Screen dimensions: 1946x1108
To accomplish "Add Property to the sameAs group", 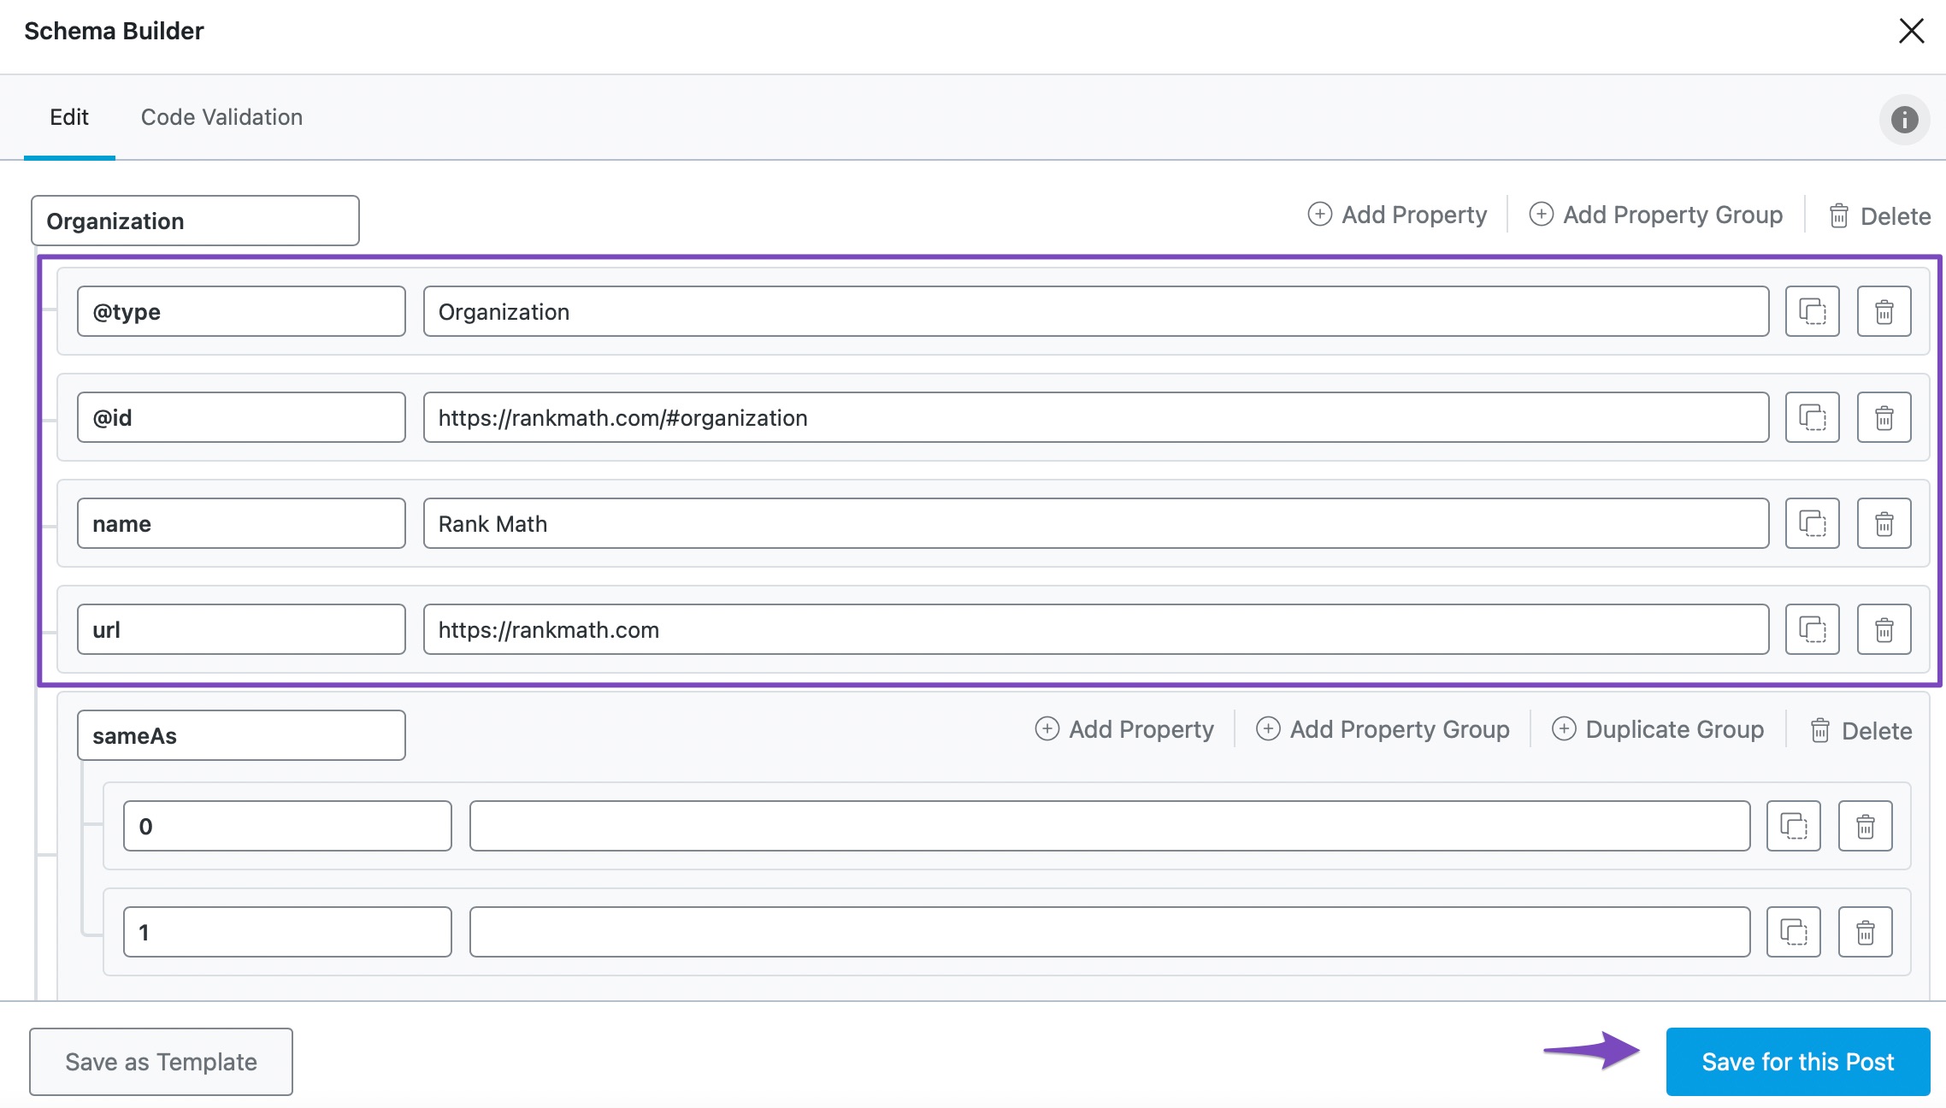I will click(x=1124, y=729).
